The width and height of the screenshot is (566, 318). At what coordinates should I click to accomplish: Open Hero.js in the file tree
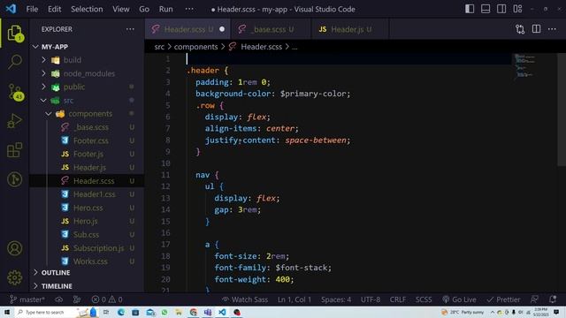click(87, 221)
